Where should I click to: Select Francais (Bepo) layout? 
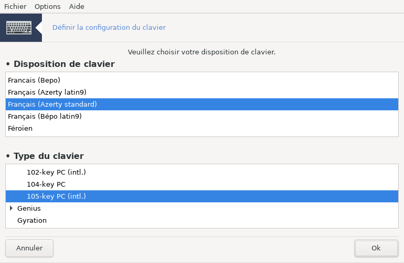tap(34, 80)
